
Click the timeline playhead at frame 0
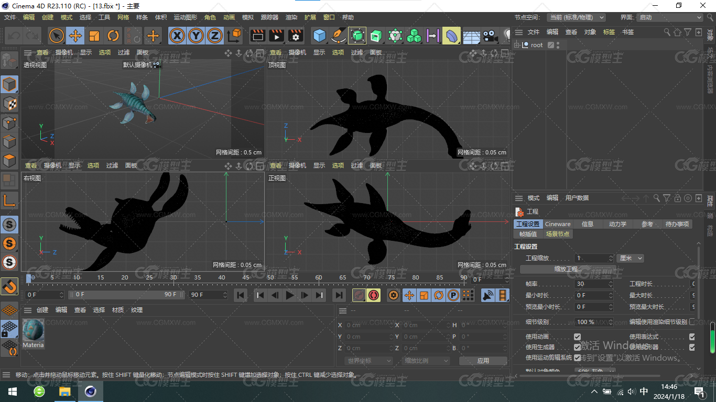tap(29, 277)
